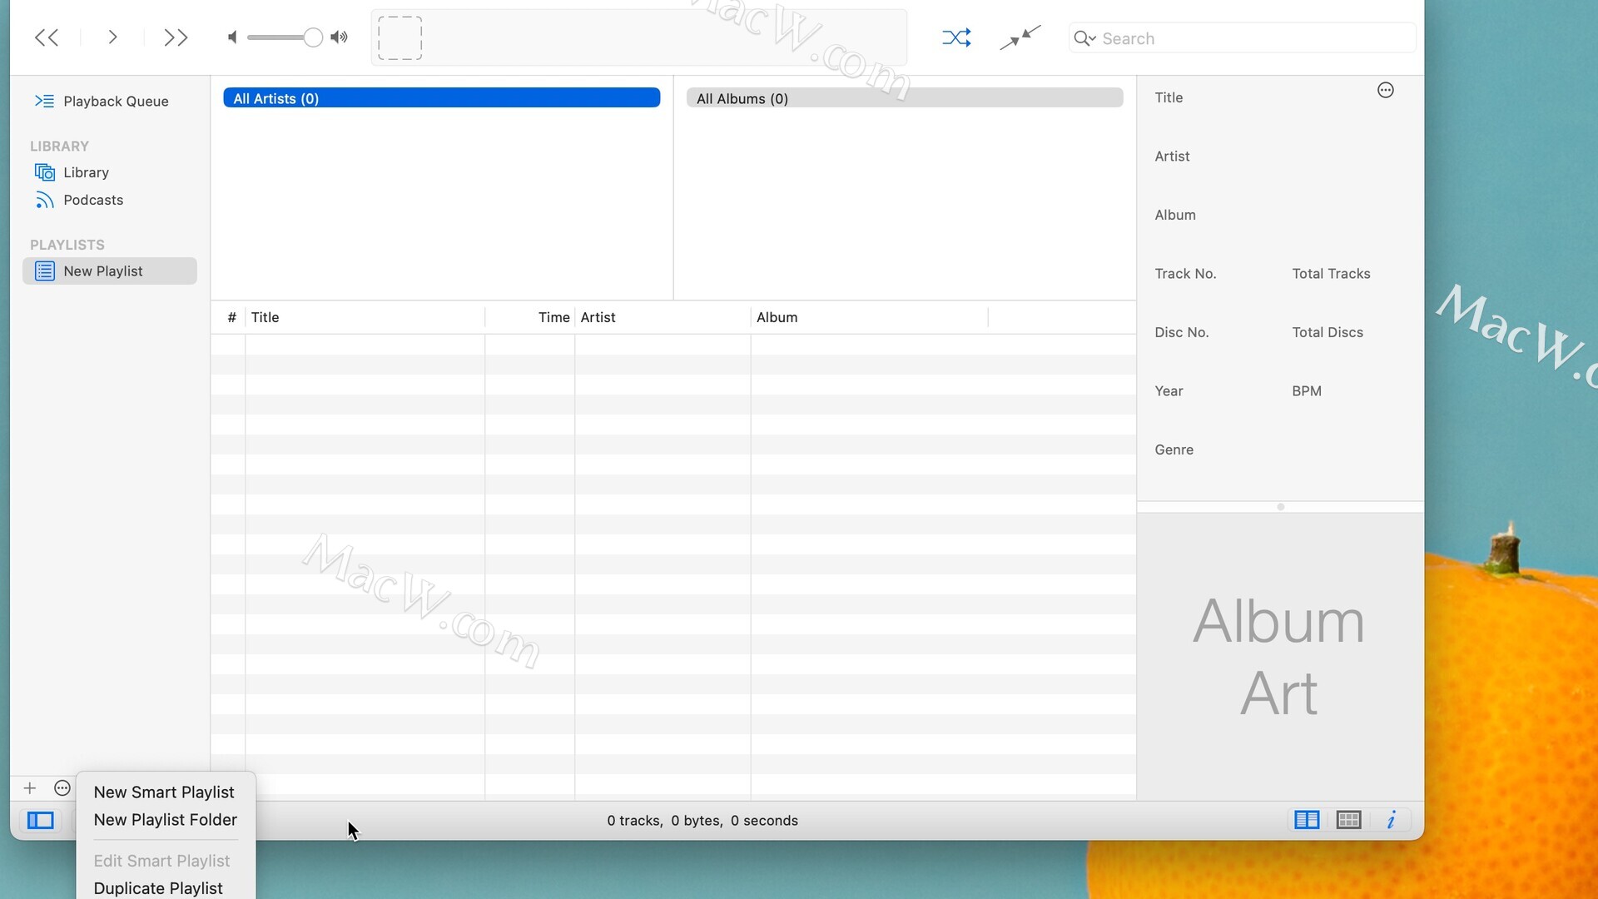Click the track count status text
The height and width of the screenshot is (899, 1598).
(702, 821)
